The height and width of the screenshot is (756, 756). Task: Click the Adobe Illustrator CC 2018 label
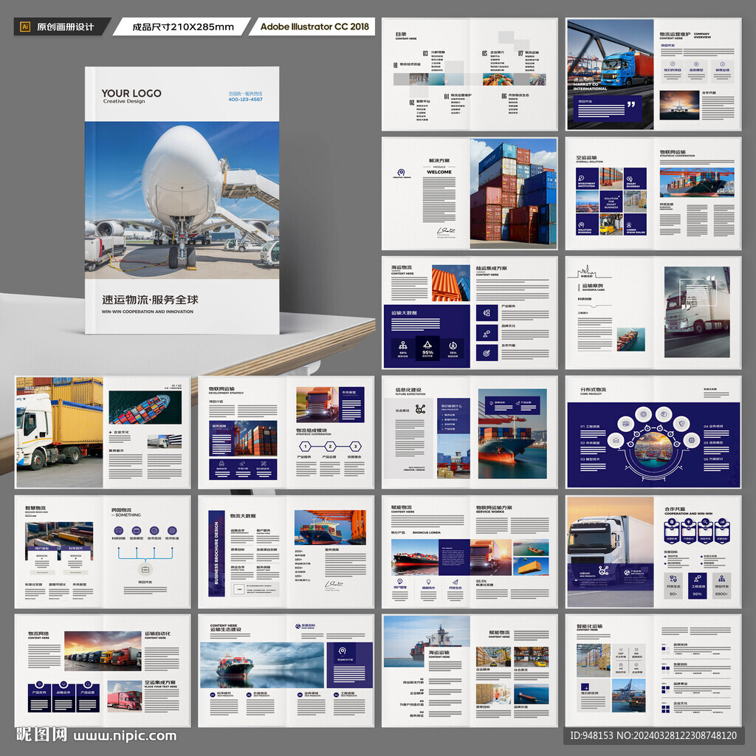[315, 27]
